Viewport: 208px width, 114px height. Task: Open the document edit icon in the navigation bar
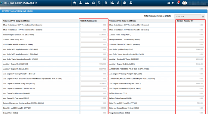[99, 3]
